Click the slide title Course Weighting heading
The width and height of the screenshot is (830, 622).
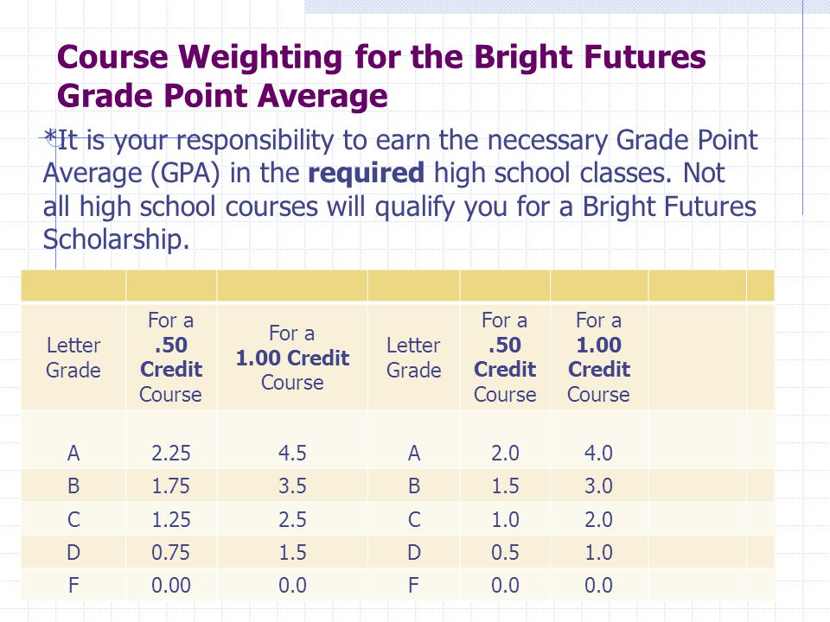click(381, 76)
